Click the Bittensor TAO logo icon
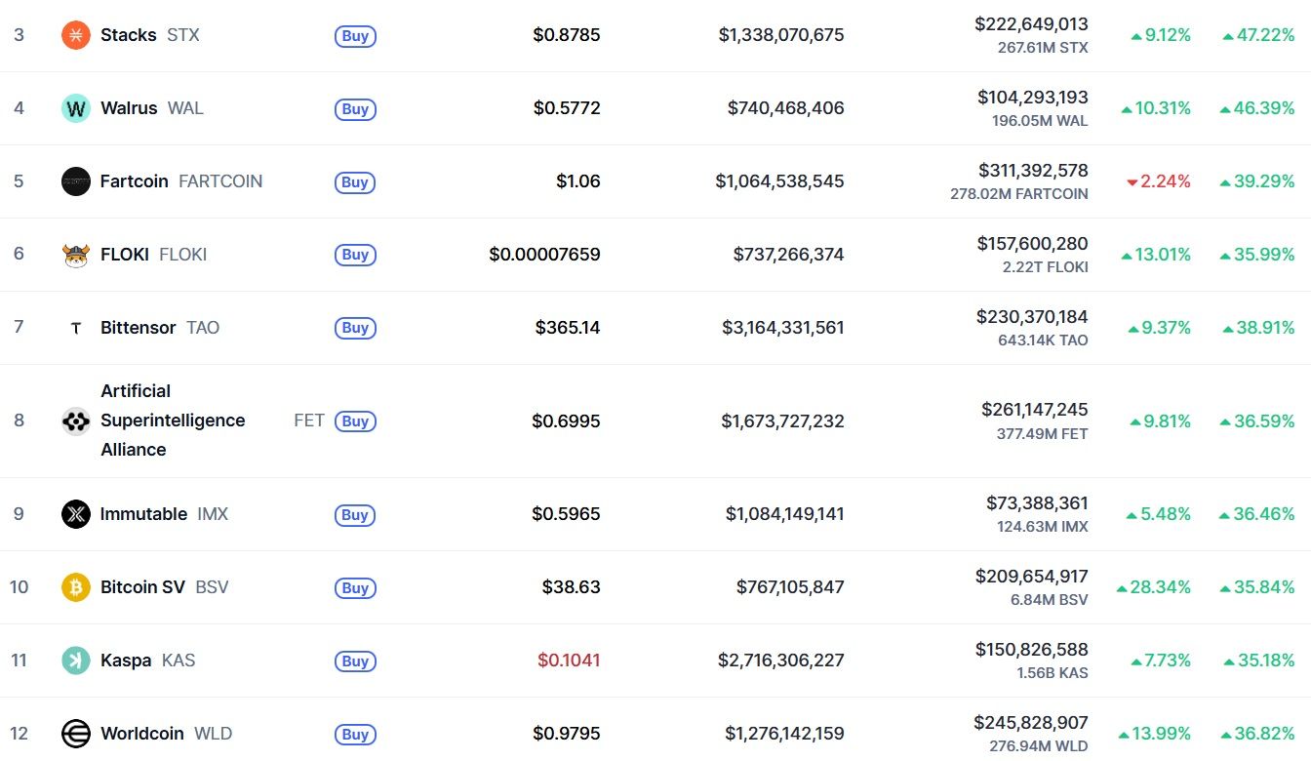1311x761 pixels. click(x=76, y=328)
